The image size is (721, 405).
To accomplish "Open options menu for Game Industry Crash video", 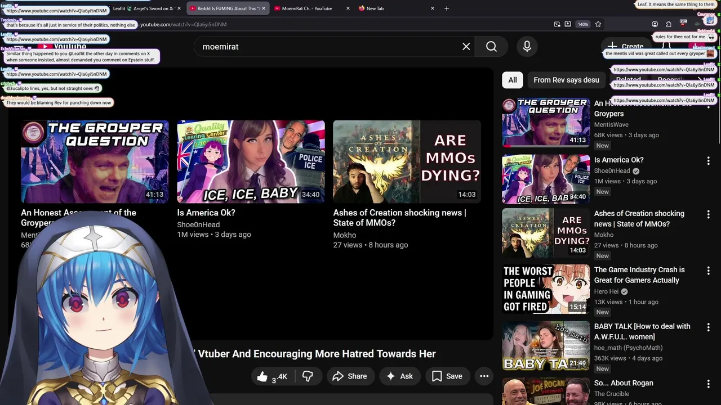I will tap(708, 271).
